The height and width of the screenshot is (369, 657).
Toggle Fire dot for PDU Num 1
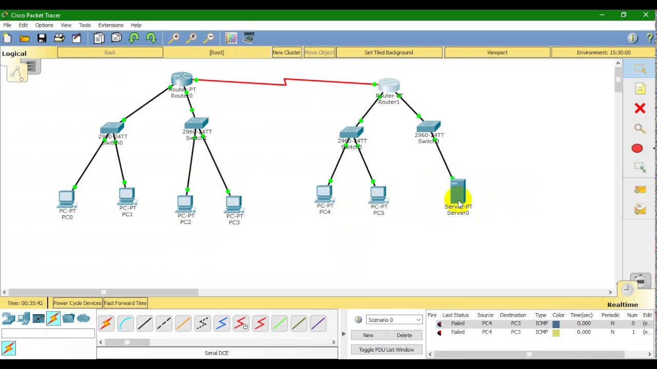tap(439, 333)
